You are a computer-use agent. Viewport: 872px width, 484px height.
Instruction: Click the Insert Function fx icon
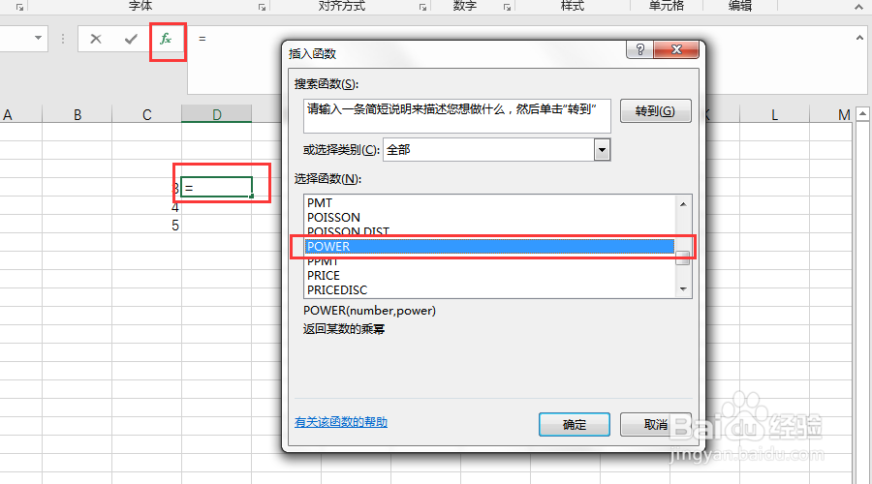tap(166, 39)
